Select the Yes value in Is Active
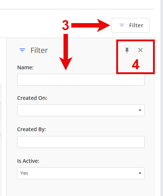 point(24,173)
